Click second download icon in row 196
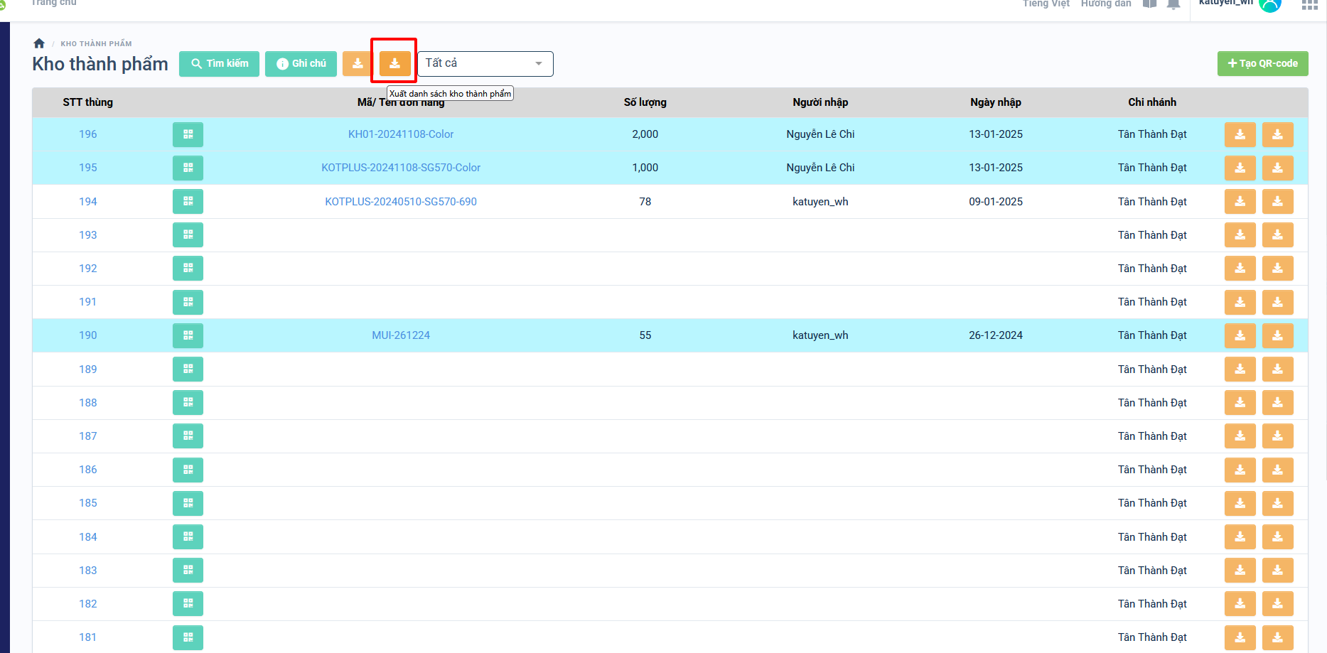Screen dimensions: 1327x653 coord(1278,134)
